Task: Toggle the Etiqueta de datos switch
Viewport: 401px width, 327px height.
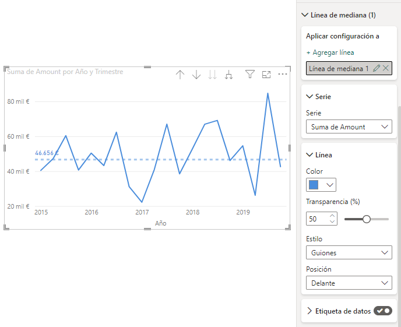Action: point(382,311)
